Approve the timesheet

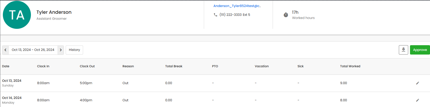coord(420,50)
